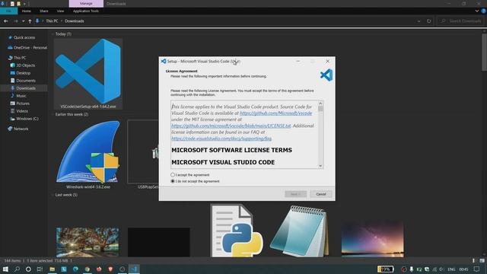
Task: Open the Windows Start menu
Action: [x=5, y=269]
